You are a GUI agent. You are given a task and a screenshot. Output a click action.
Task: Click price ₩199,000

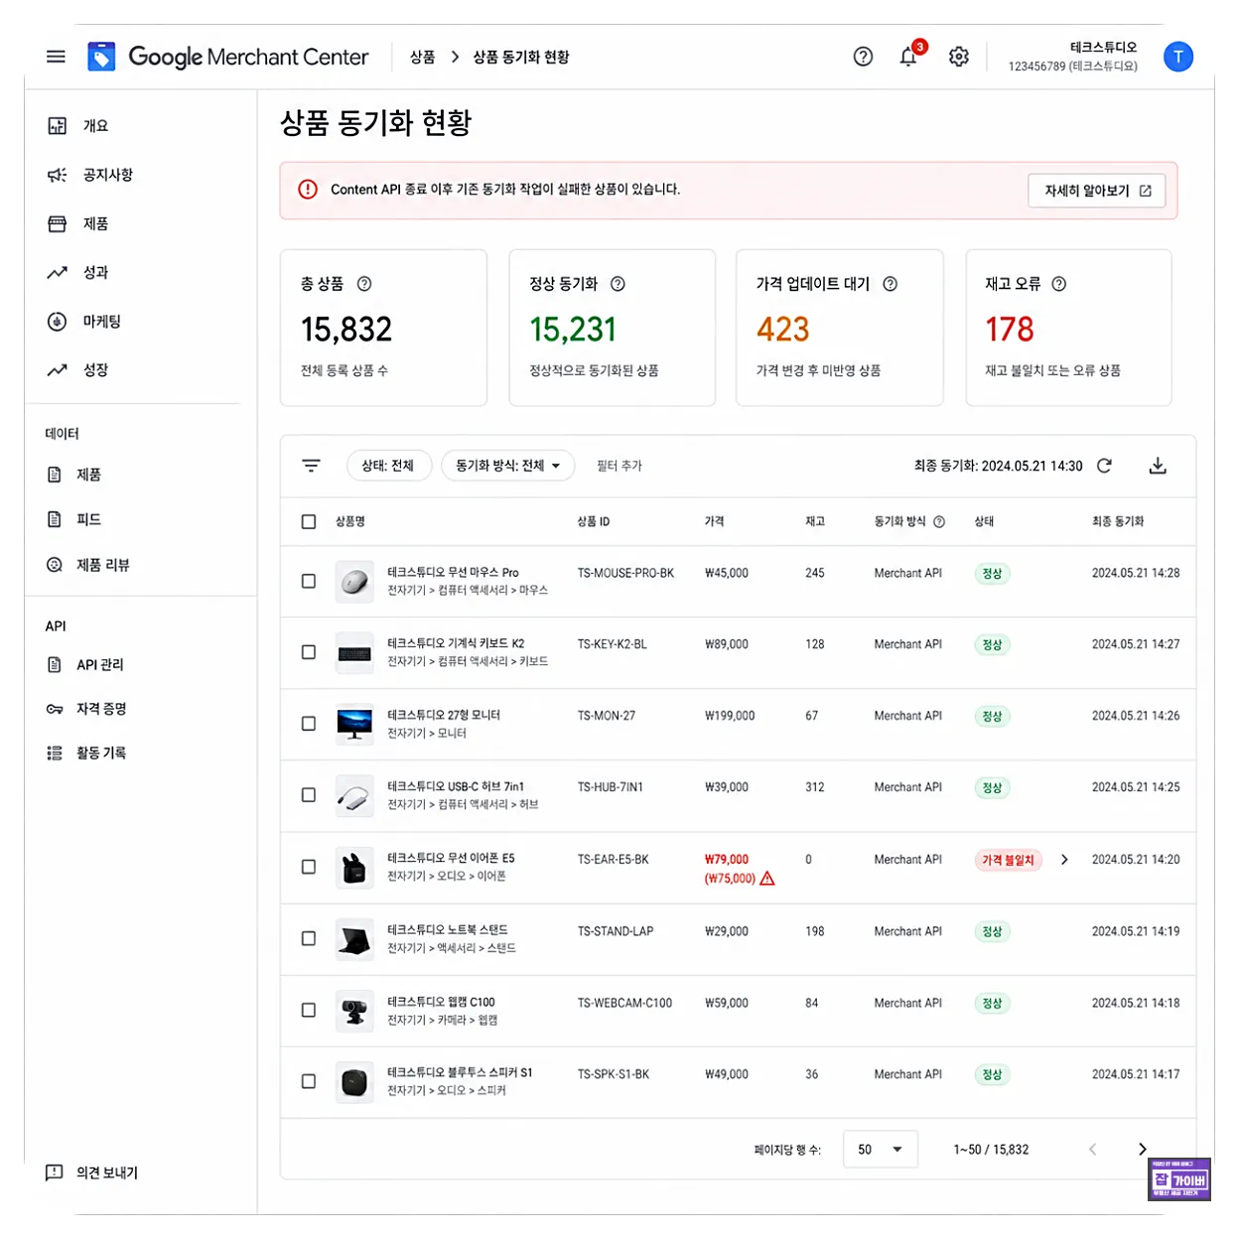[x=730, y=716]
